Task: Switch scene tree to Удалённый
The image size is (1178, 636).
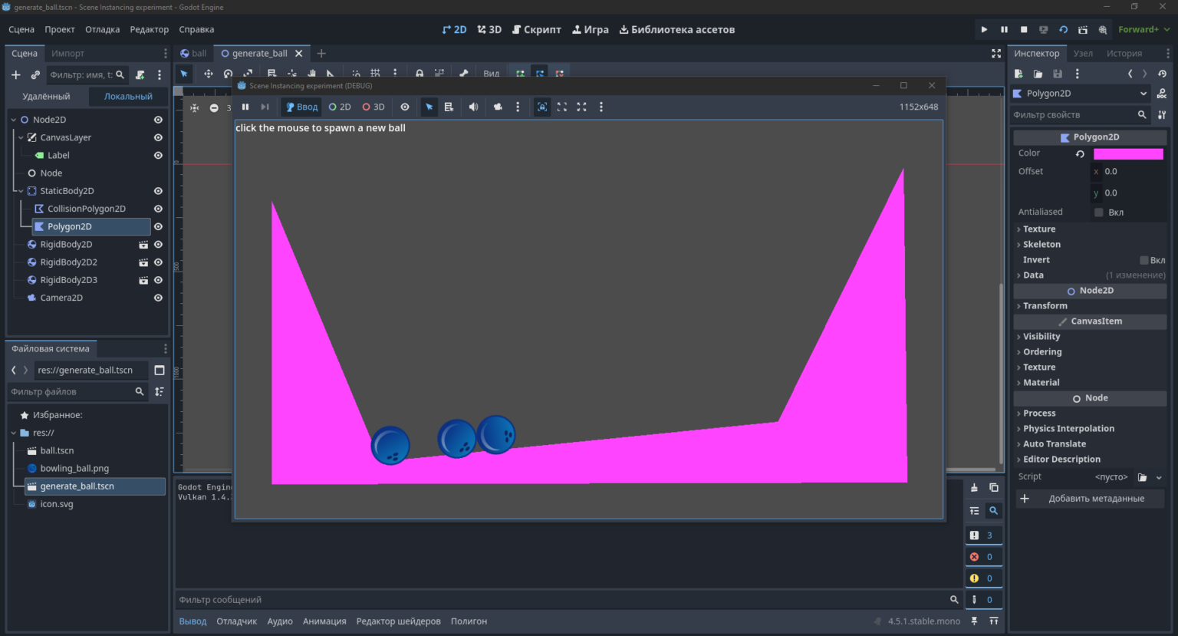Action: click(x=46, y=97)
